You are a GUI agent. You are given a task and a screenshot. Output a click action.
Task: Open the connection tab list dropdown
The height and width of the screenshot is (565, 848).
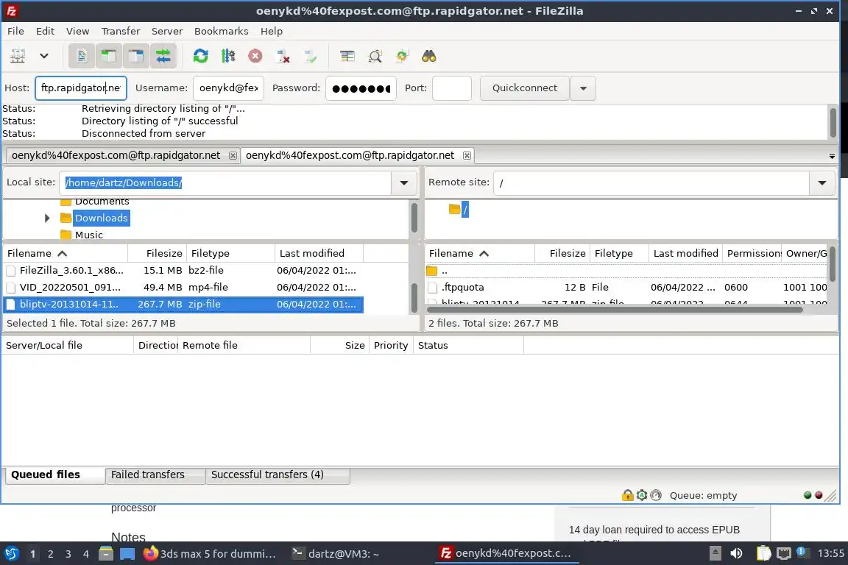[832, 156]
